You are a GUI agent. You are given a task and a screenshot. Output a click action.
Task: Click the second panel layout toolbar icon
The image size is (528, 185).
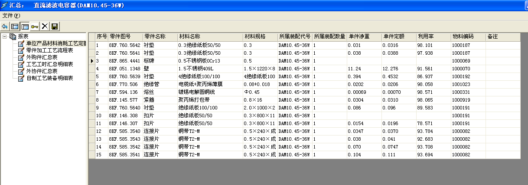25,26
